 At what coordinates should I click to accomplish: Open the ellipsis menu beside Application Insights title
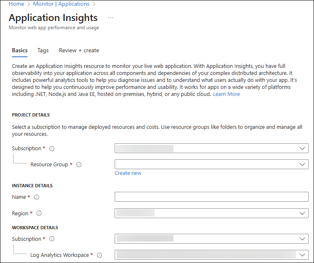[110, 18]
